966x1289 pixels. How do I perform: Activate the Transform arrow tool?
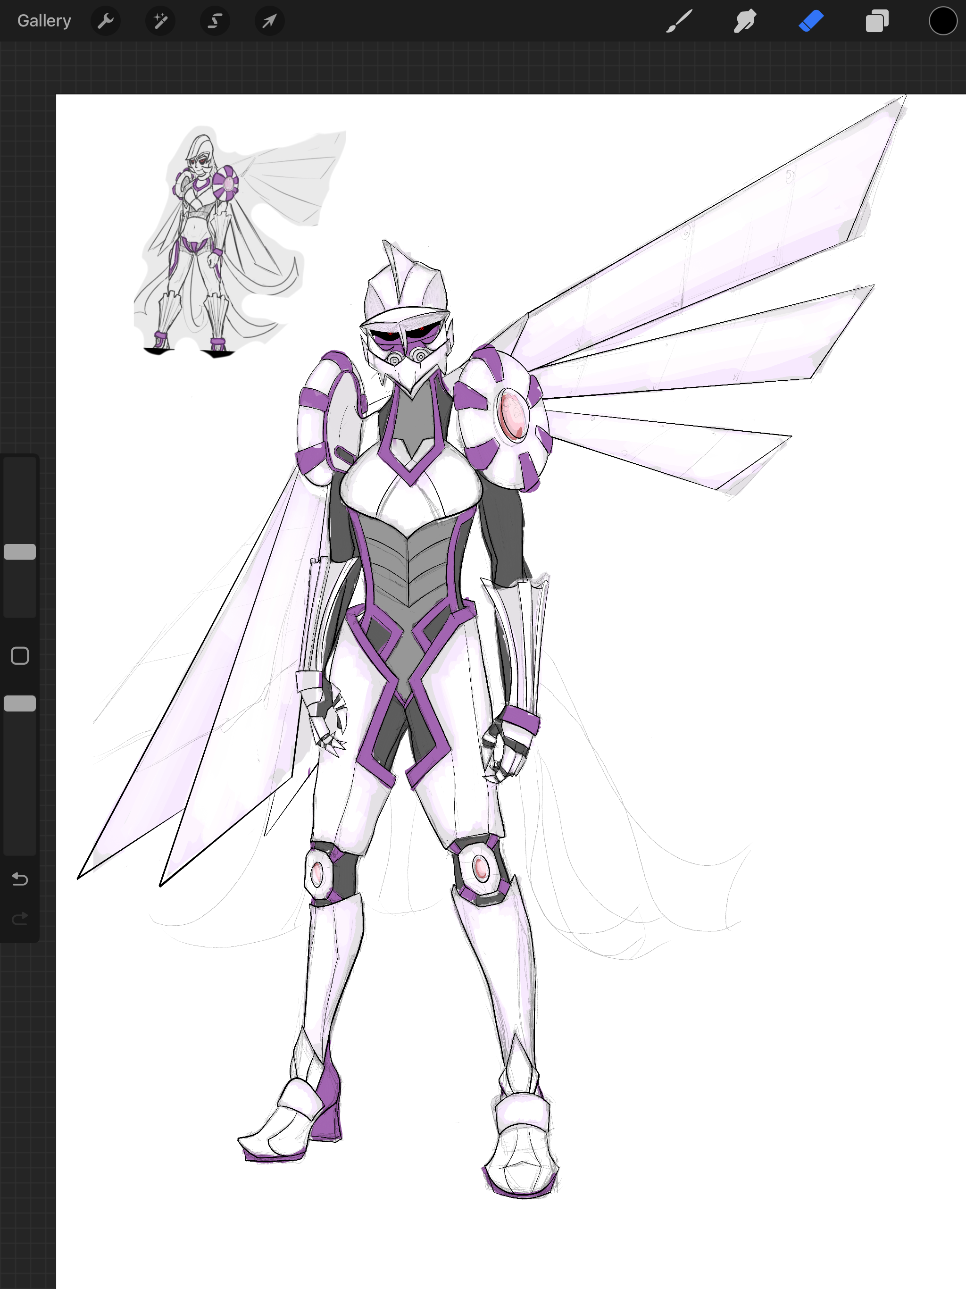click(x=270, y=22)
